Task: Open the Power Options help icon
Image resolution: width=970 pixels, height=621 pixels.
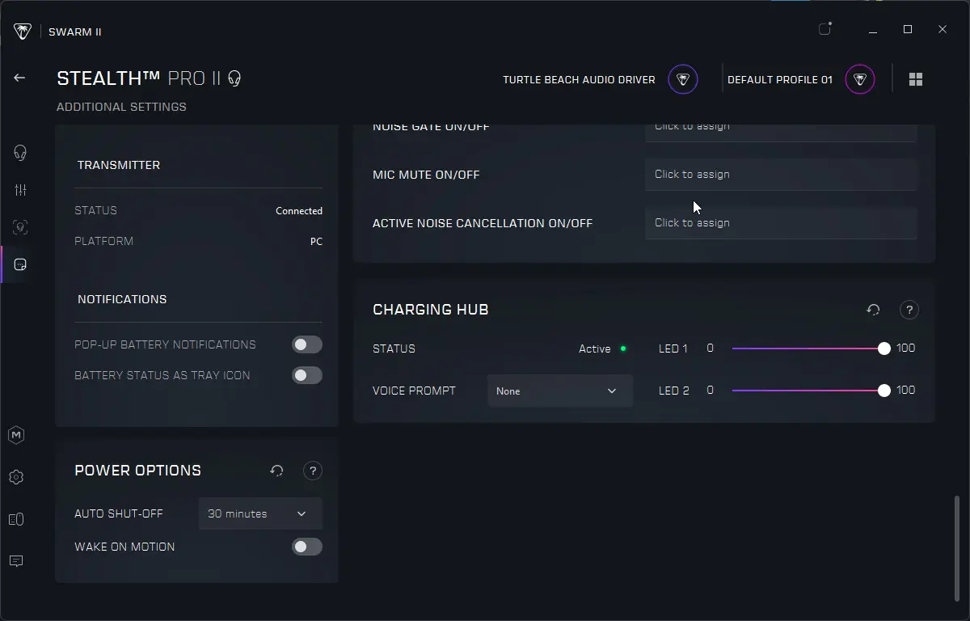Action: pos(313,471)
